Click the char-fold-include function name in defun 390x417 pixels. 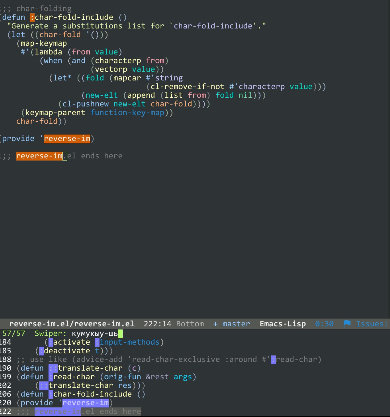point(74,17)
